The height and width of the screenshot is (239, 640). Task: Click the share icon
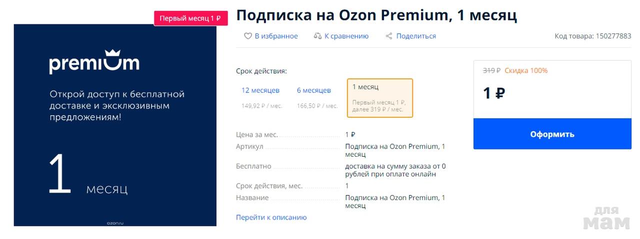(x=389, y=36)
